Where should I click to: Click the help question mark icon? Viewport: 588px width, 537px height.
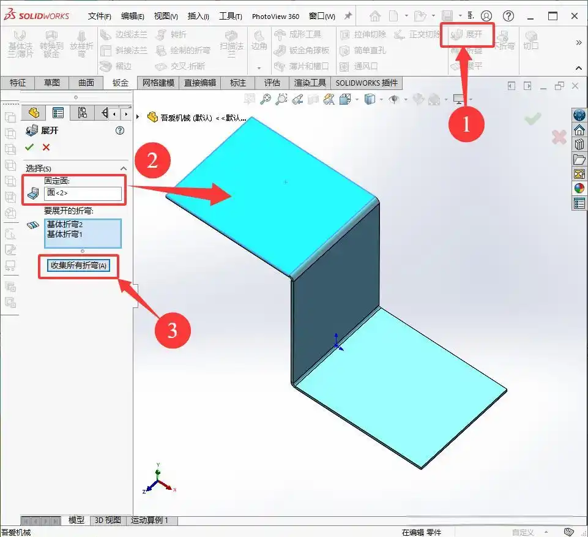(508, 16)
